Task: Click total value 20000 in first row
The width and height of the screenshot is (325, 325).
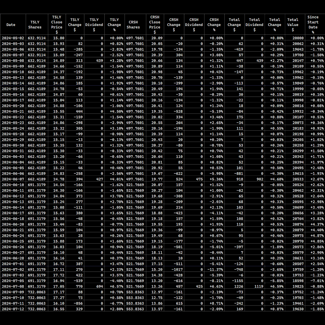Action: click(298, 38)
